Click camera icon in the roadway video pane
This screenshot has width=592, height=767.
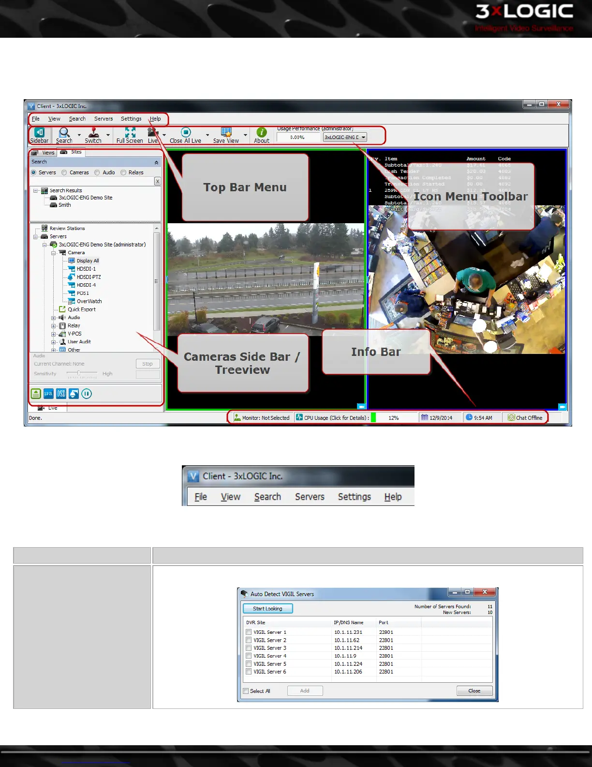click(x=361, y=407)
